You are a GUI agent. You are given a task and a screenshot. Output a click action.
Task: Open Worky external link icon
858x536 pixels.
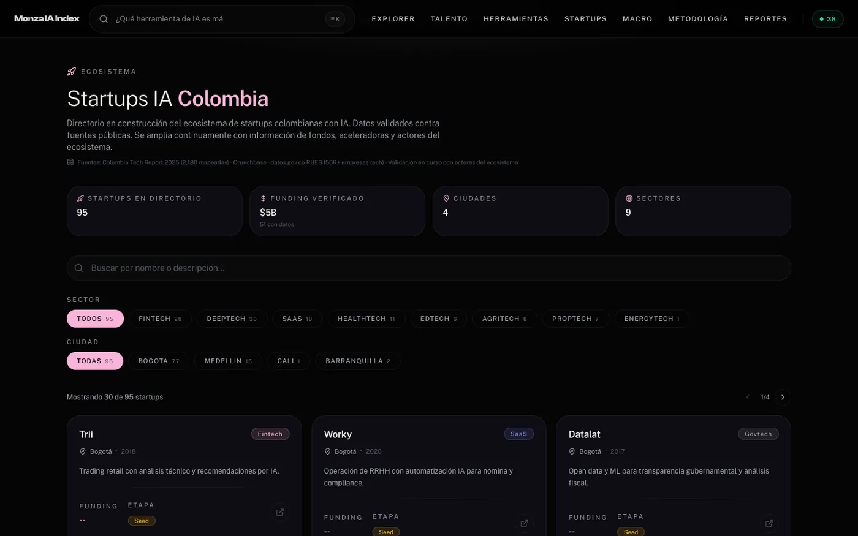pyautogui.click(x=524, y=523)
